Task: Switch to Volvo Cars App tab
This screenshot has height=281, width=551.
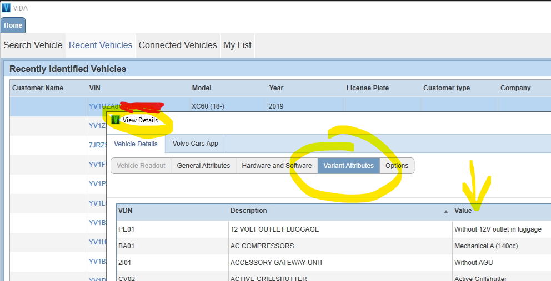Action: point(196,144)
